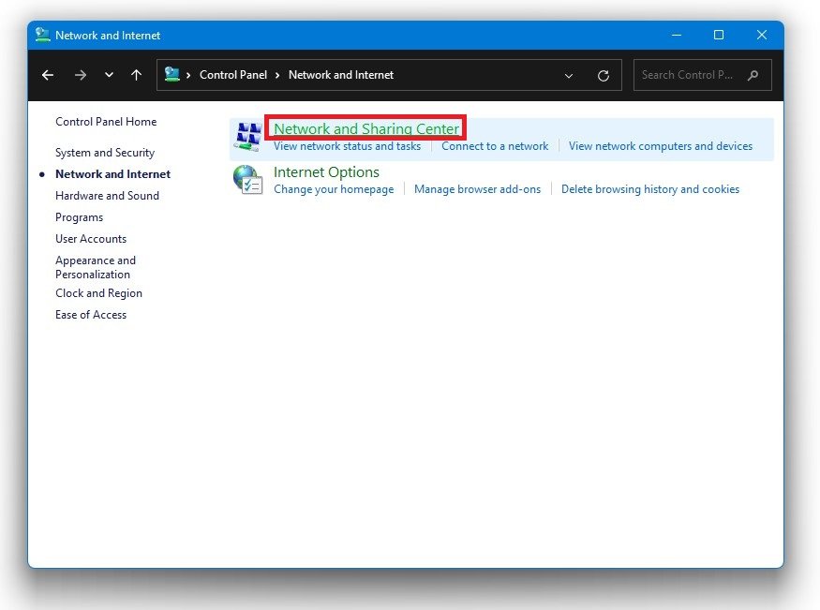Click the address bar Control Panel icon
This screenshot has width=820, height=610.
pyautogui.click(x=172, y=75)
